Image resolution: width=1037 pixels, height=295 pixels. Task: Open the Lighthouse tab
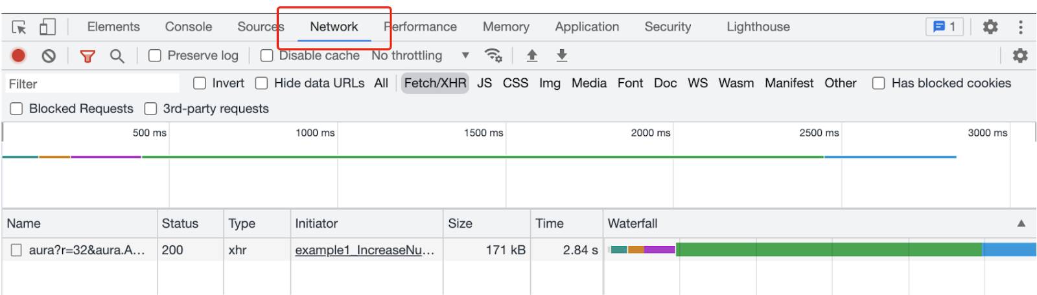[758, 27]
